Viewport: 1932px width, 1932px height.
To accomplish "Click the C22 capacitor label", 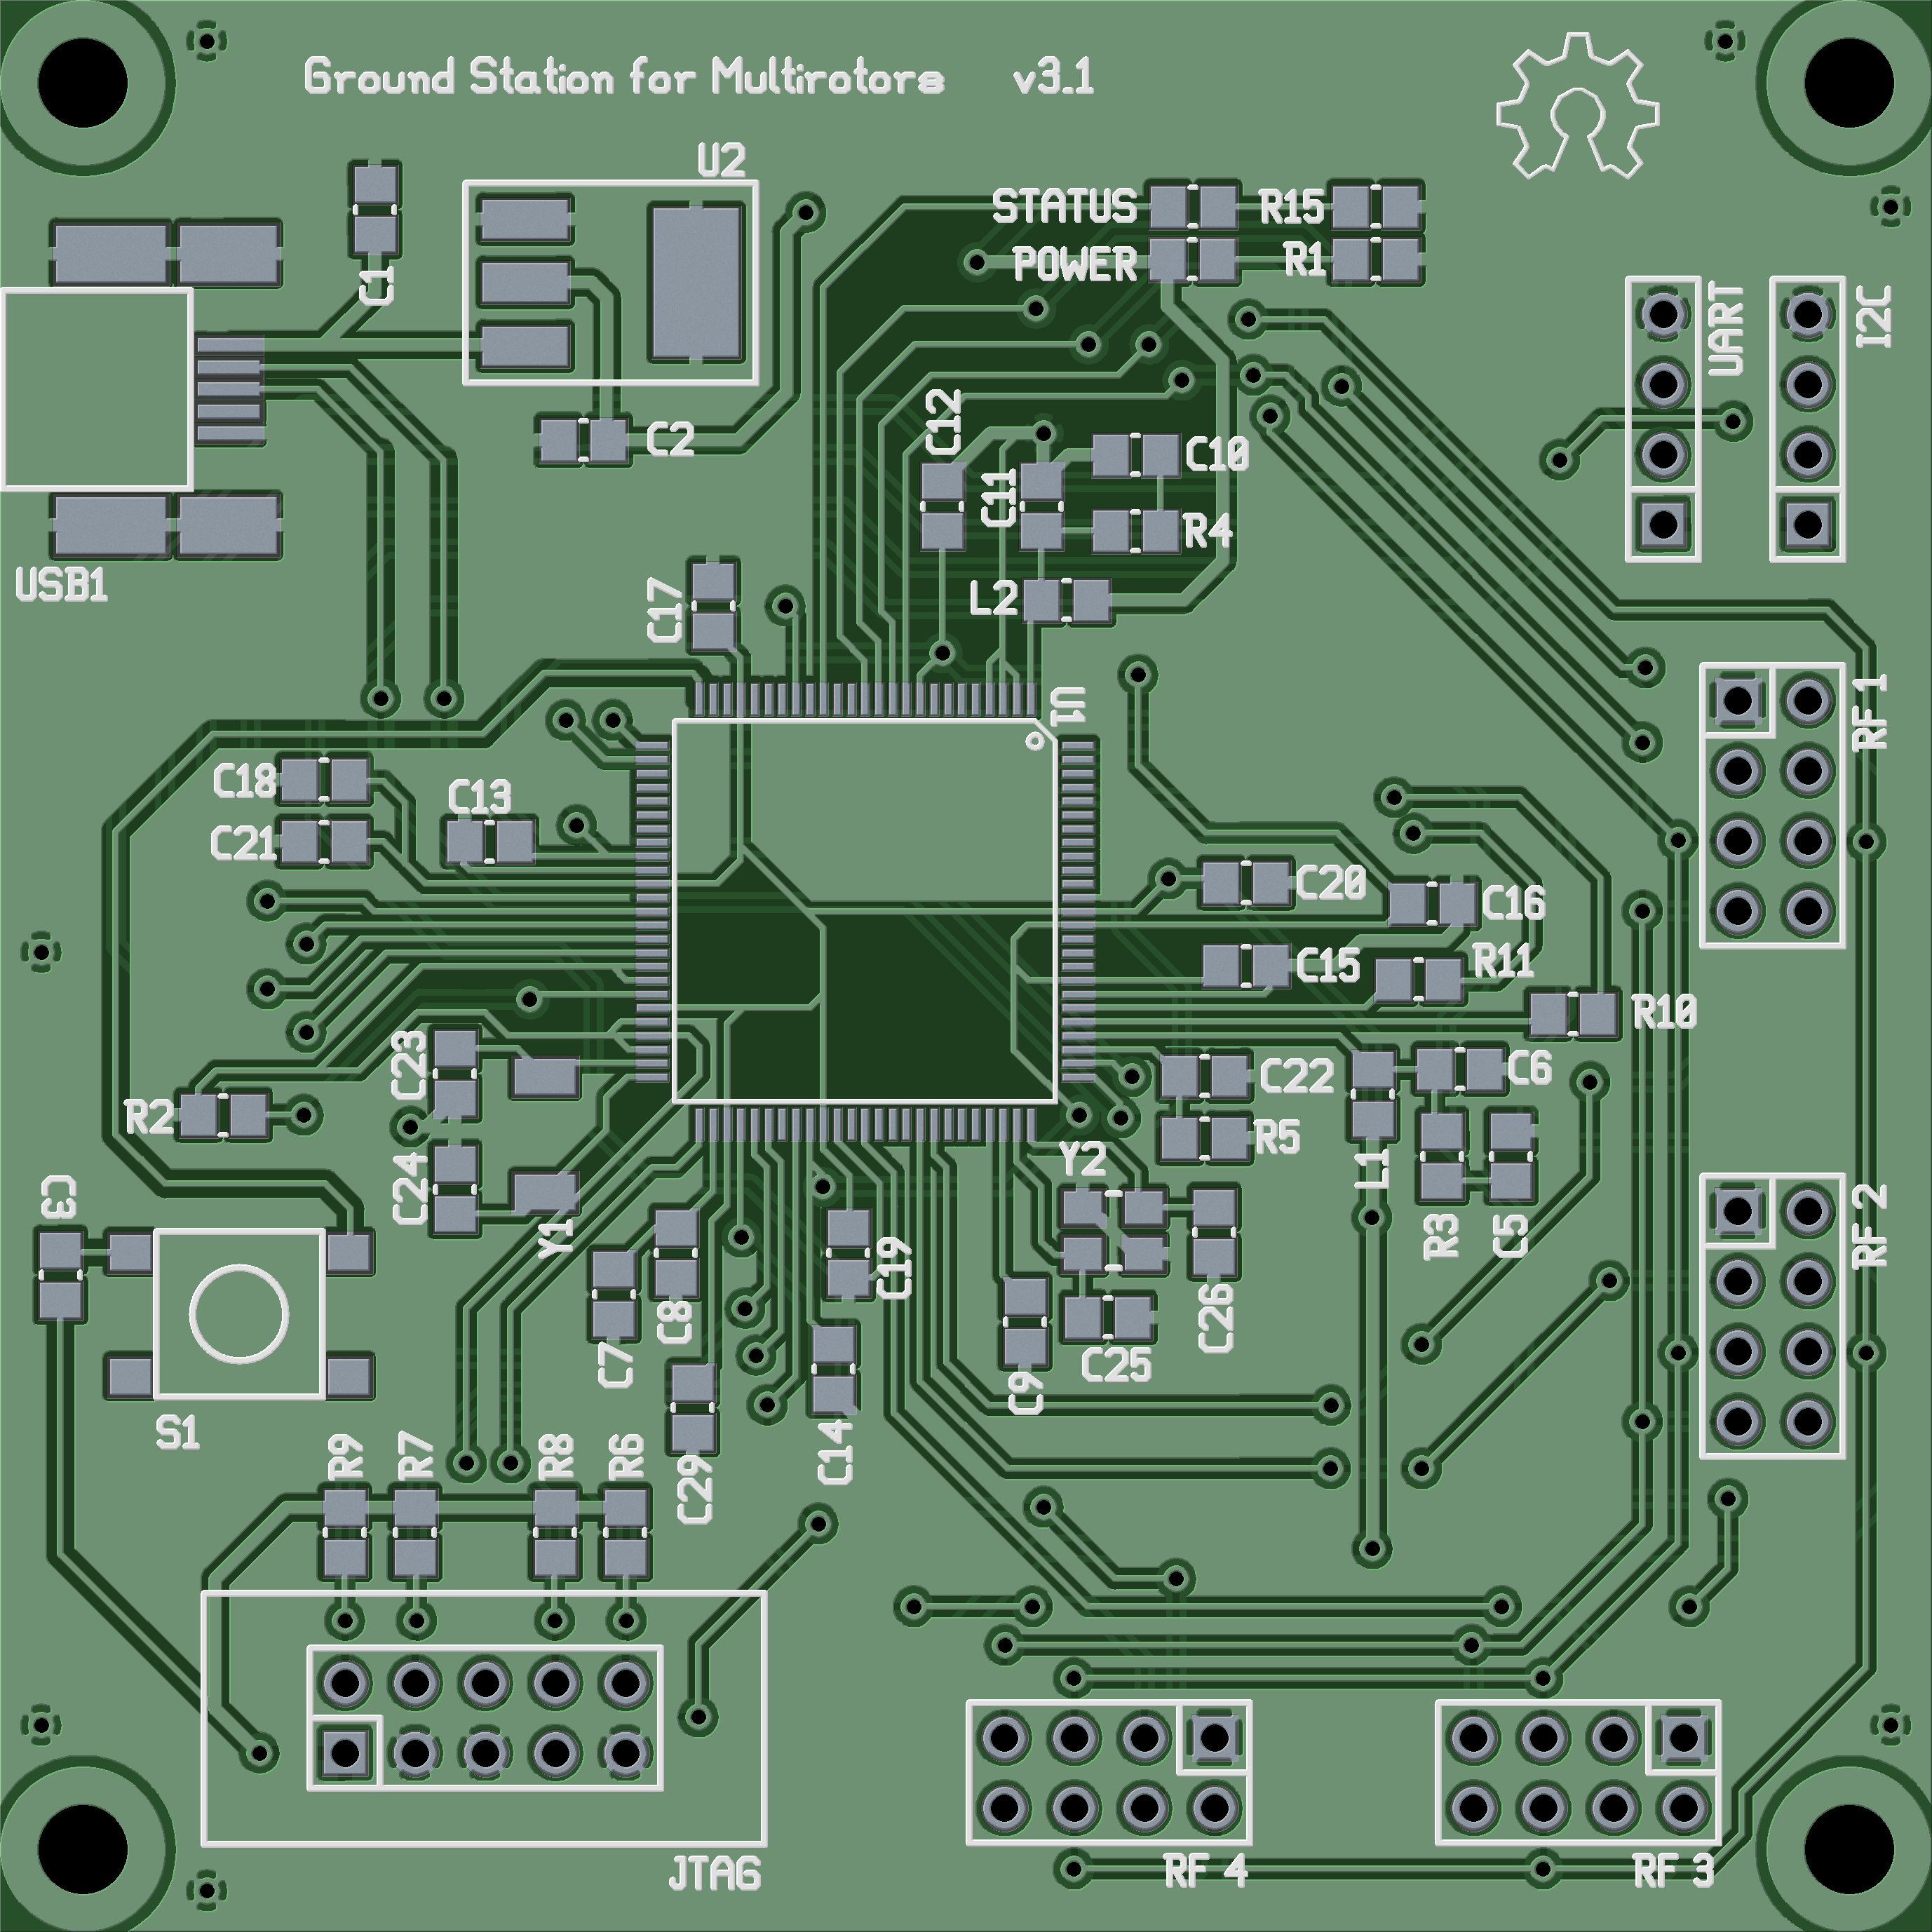I will pos(1297,1077).
